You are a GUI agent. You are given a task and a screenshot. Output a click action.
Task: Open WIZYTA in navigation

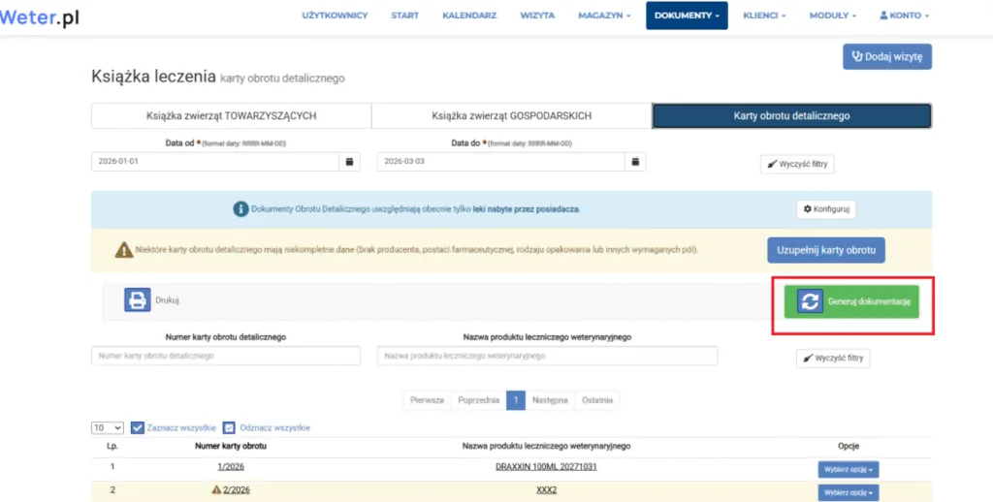click(x=537, y=16)
